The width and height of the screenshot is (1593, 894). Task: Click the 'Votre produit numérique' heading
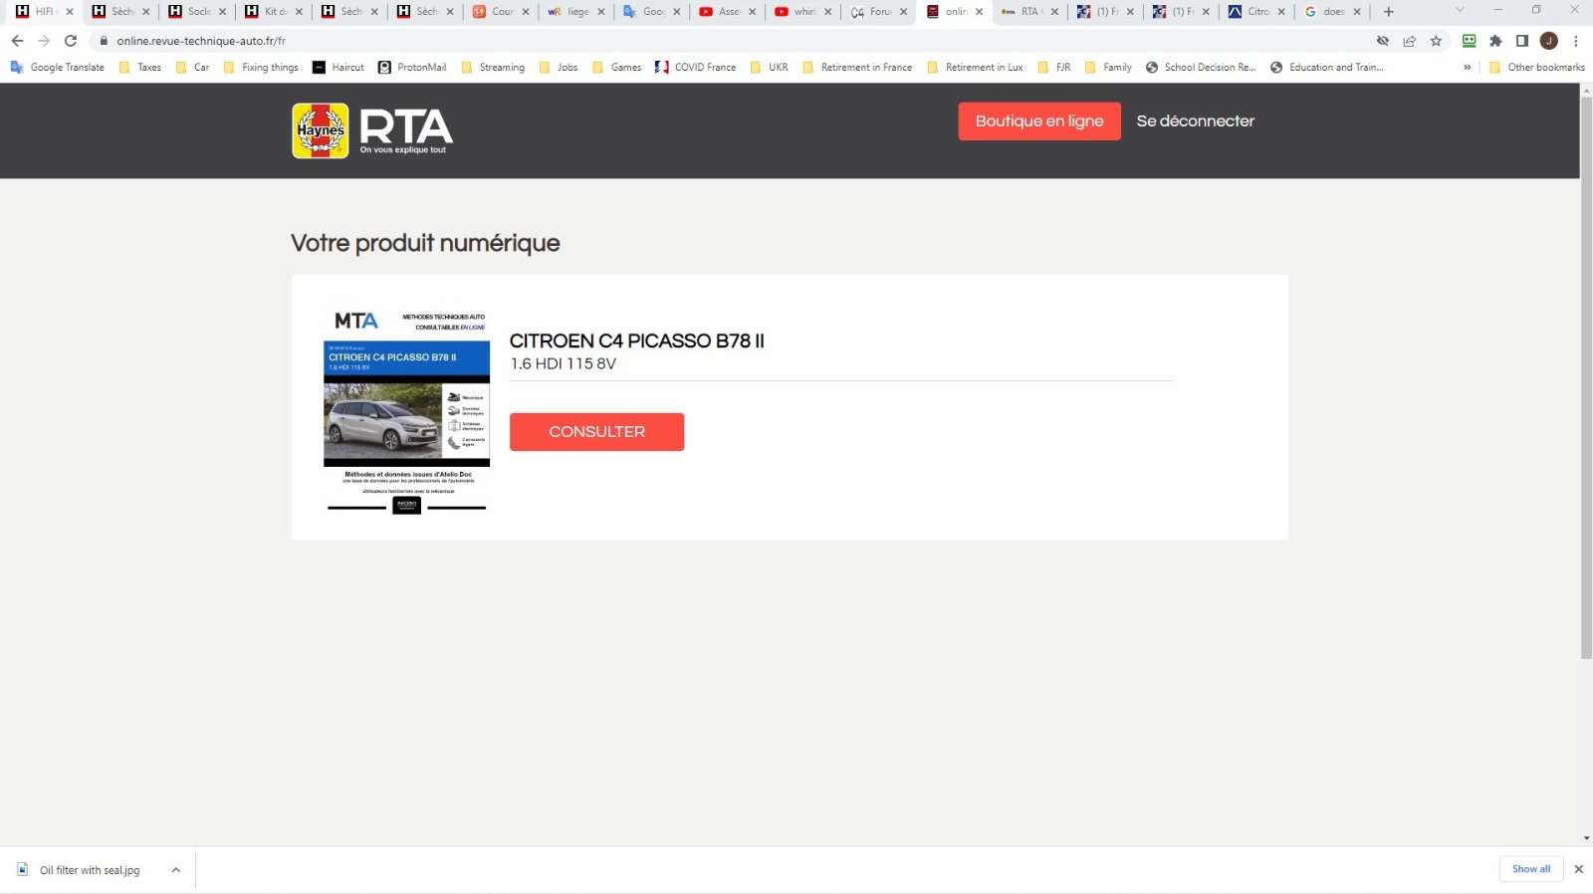tap(425, 243)
